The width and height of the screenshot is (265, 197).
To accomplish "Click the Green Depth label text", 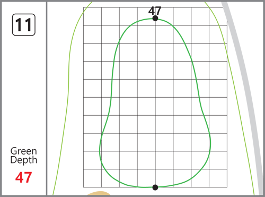I will coord(24,156).
